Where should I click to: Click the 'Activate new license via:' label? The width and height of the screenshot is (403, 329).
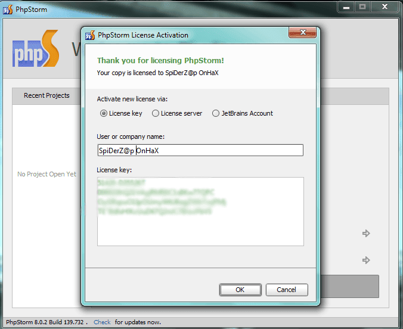pyautogui.click(x=132, y=99)
